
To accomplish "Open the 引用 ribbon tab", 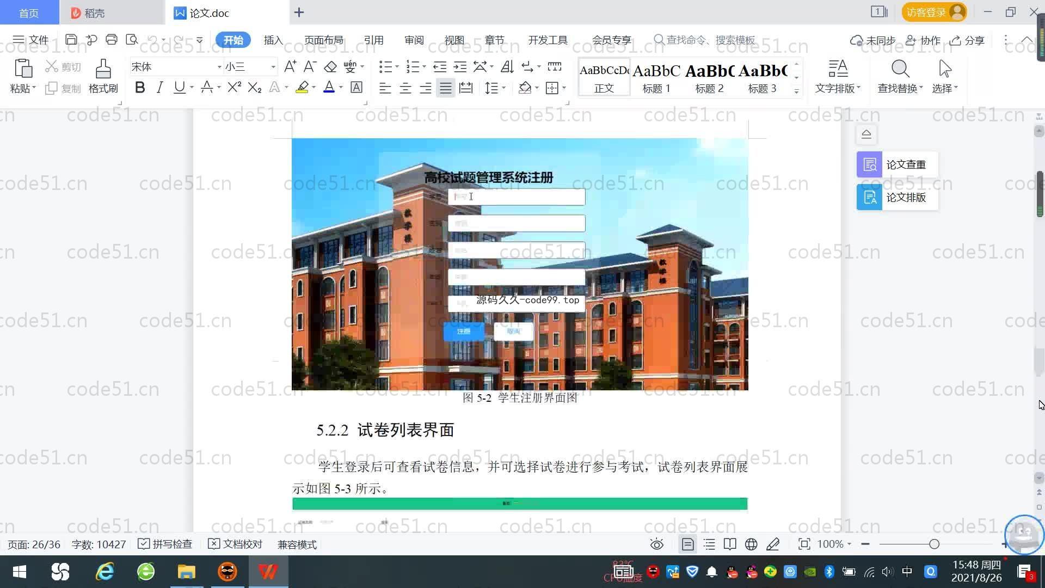I will click(373, 40).
